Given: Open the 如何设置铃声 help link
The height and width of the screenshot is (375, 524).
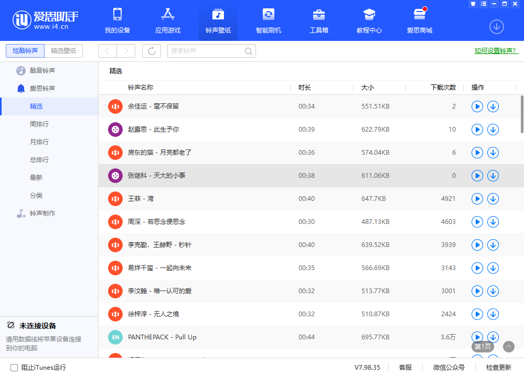Looking at the screenshot, I should pos(495,51).
